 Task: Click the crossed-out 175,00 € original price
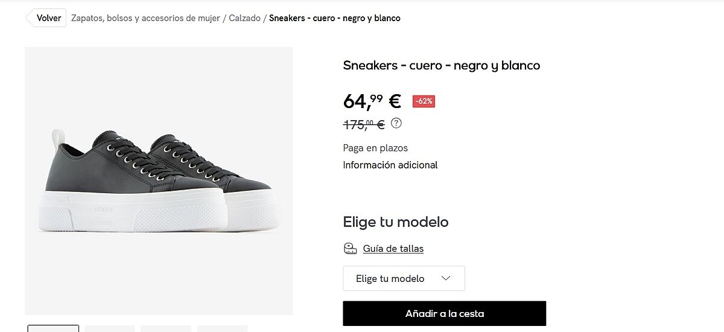pos(363,124)
